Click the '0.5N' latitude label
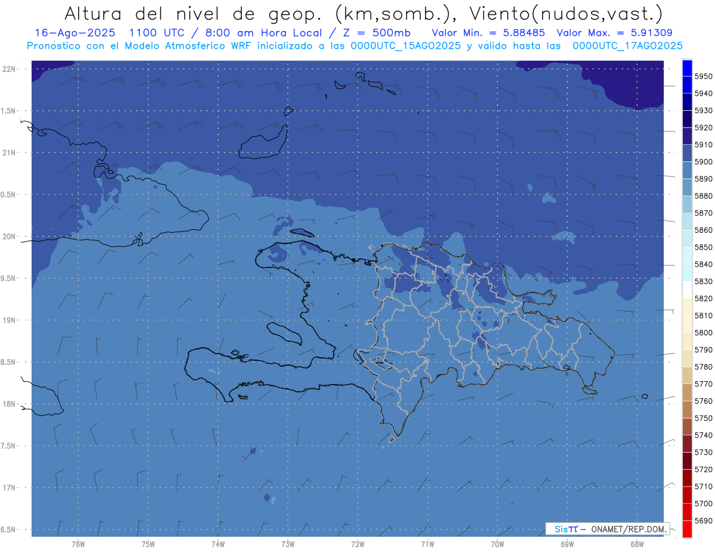 tap(9, 195)
